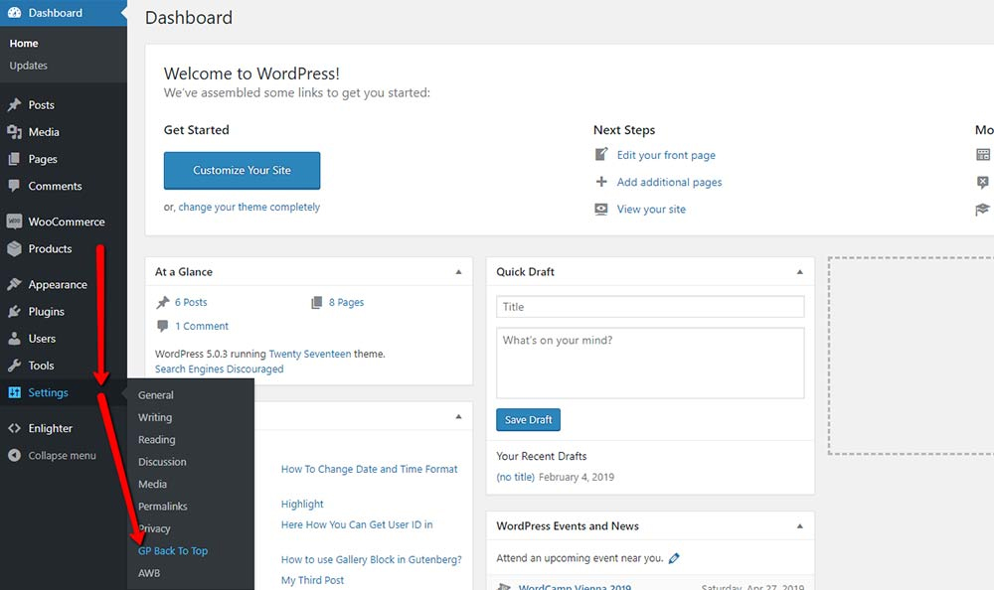Image resolution: width=994 pixels, height=590 pixels.
Task: Open the My Third Post link
Action: [312, 580]
